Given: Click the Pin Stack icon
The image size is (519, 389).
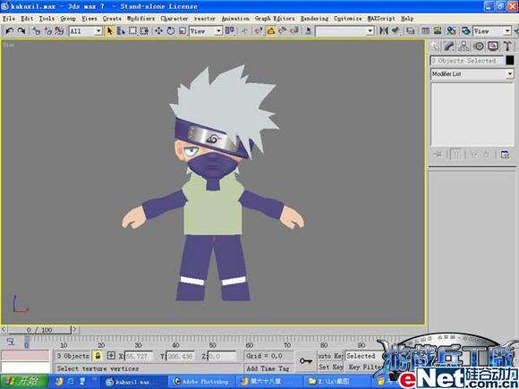Looking at the screenshot, I should (438, 155).
